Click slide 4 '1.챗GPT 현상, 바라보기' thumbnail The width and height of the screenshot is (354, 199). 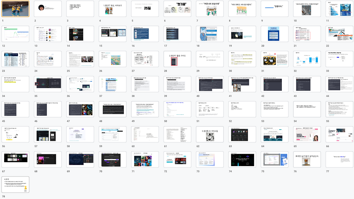[113, 9]
